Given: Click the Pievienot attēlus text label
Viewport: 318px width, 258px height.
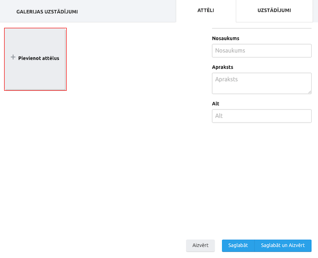Looking at the screenshot, I should (39, 58).
